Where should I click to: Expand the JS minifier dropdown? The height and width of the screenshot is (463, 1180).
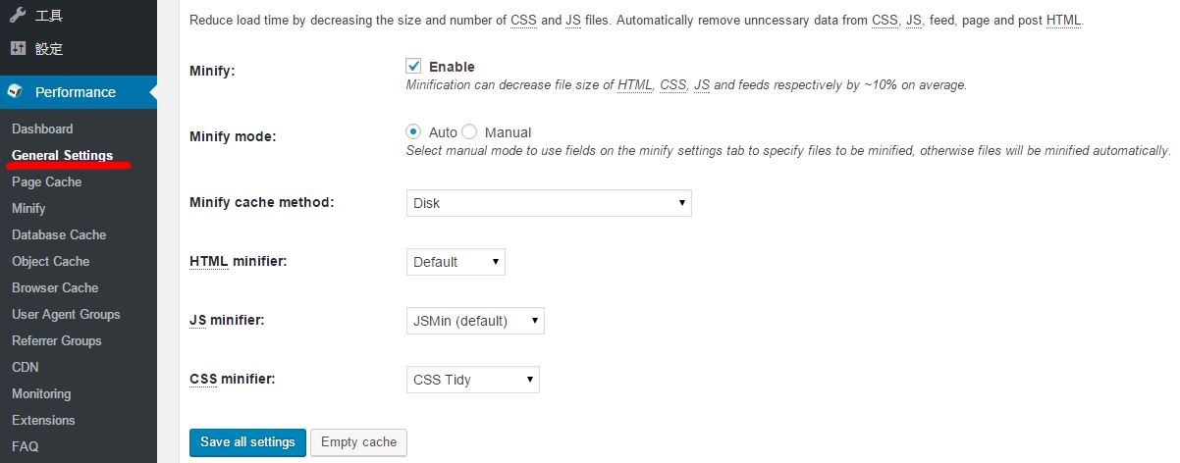pos(475,321)
